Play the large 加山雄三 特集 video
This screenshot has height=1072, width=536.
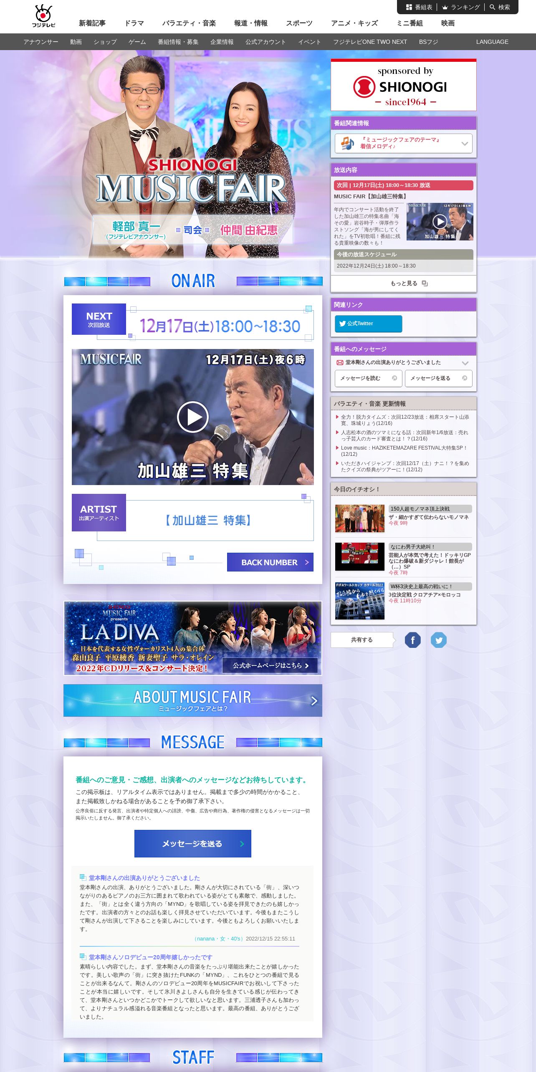[x=193, y=417]
